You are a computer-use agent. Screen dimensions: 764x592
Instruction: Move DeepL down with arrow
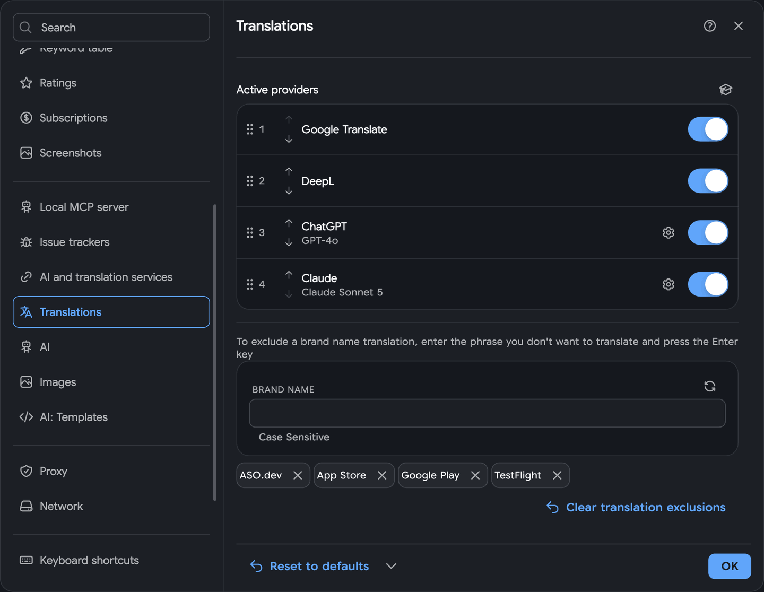[289, 190]
